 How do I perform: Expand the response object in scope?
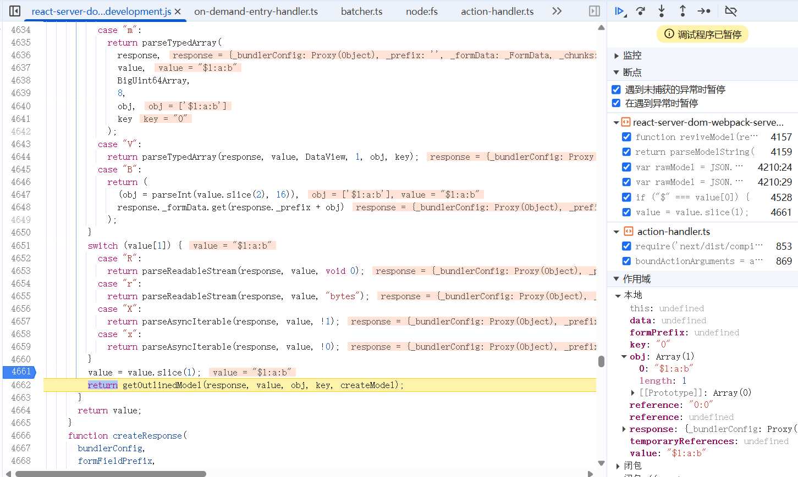pyautogui.click(x=624, y=429)
